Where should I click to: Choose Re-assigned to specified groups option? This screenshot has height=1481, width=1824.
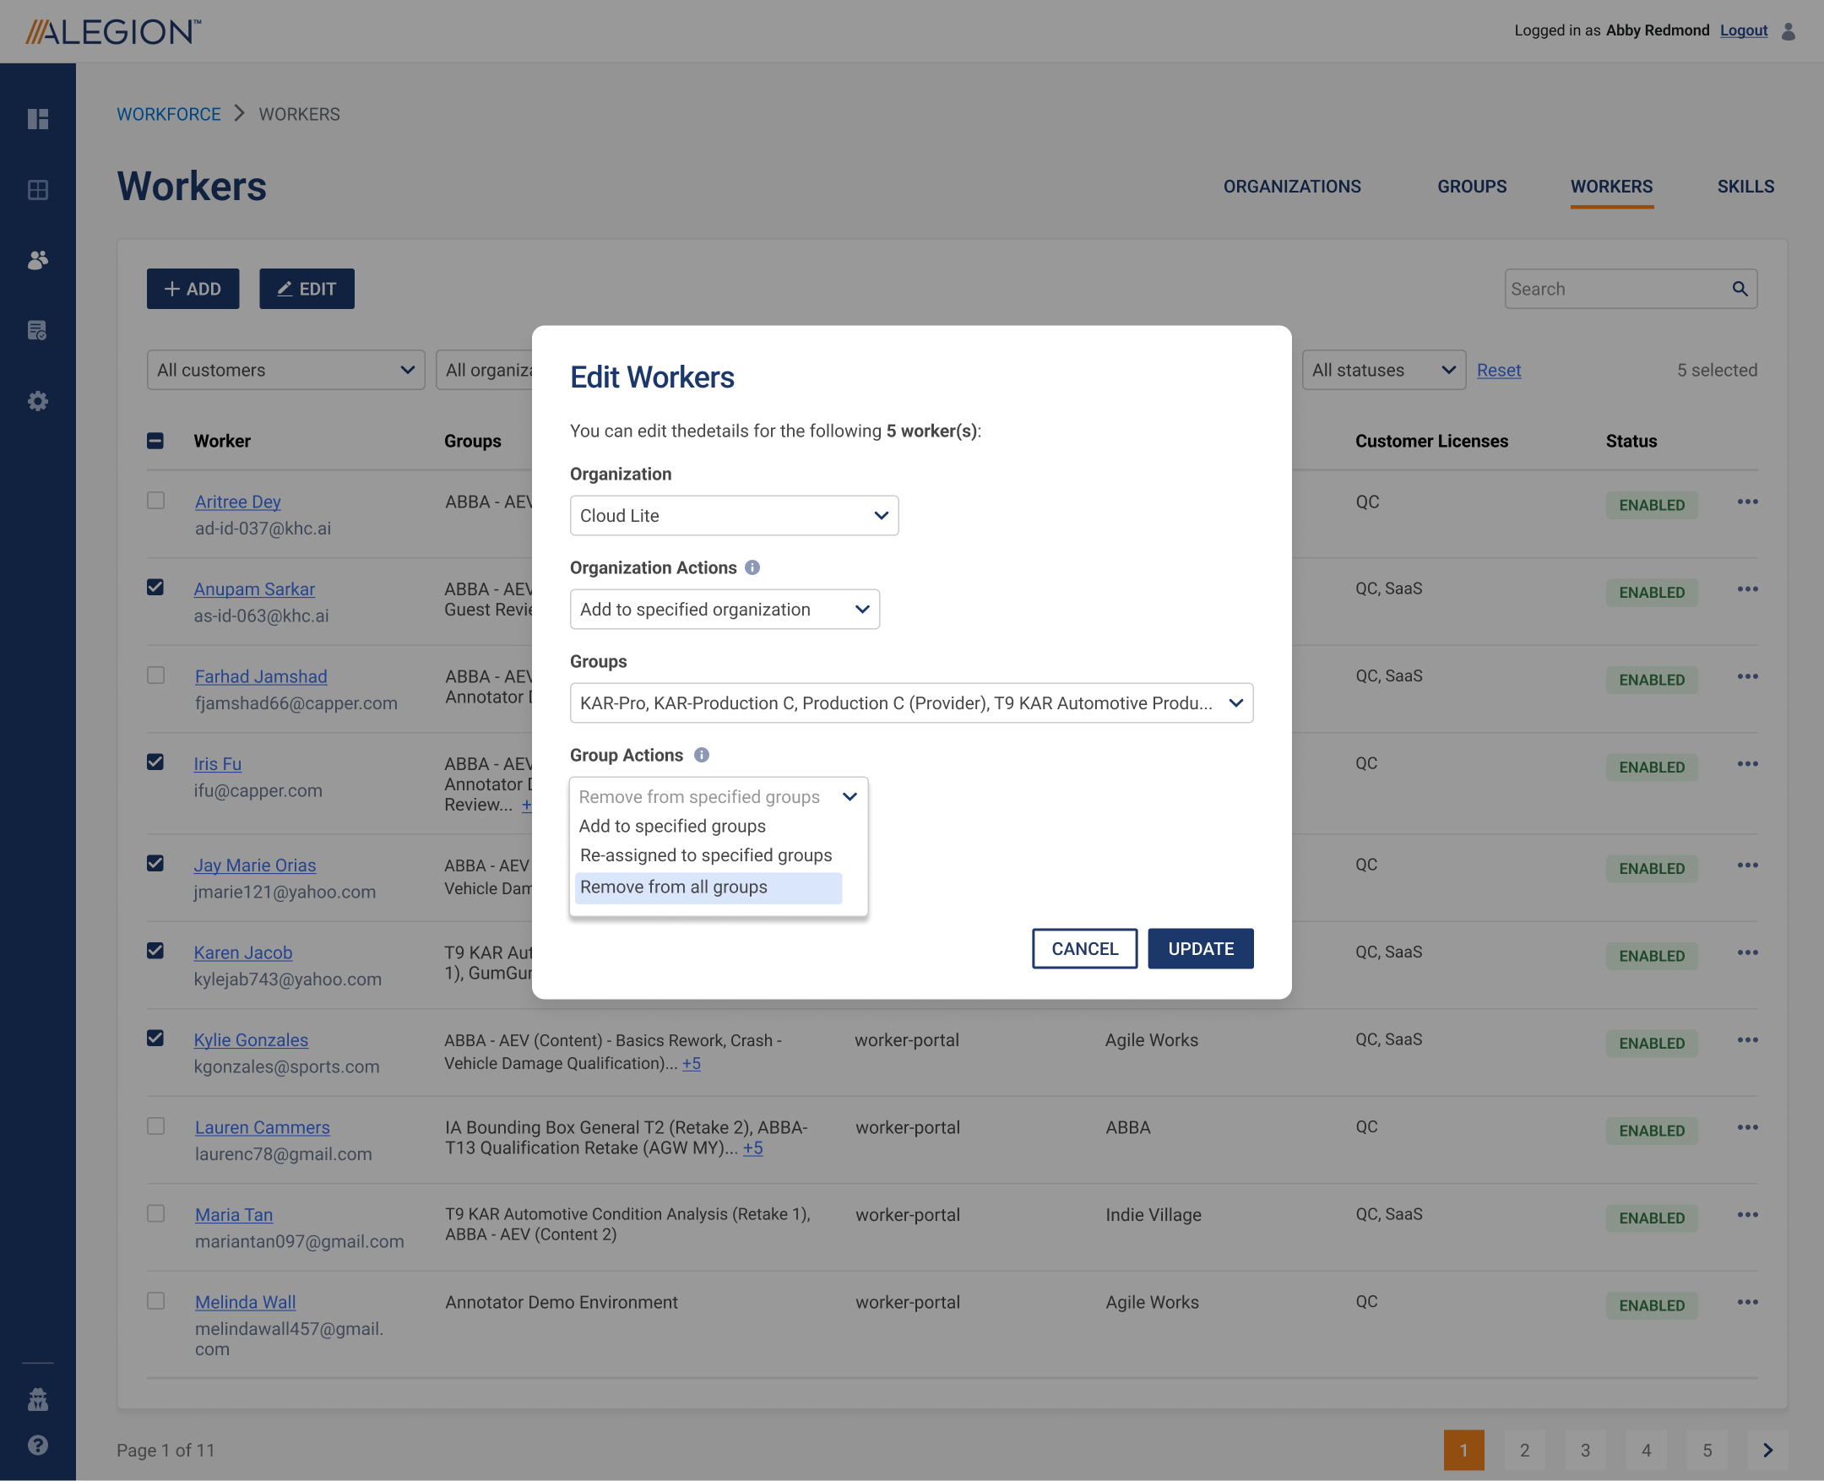[706, 854]
